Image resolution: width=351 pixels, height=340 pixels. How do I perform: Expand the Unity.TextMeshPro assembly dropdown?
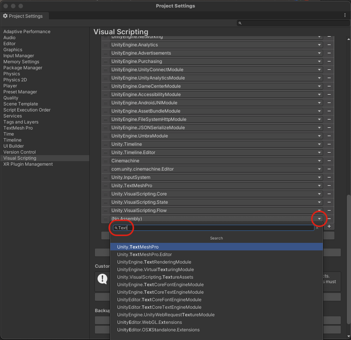tap(319, 186)
